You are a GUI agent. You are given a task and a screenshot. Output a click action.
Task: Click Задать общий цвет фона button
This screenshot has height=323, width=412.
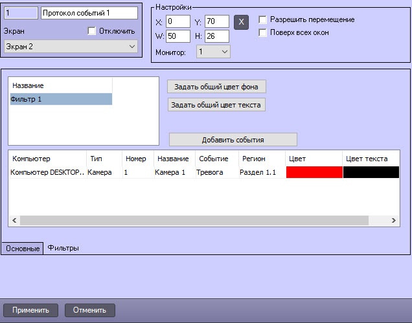[216, 87]
